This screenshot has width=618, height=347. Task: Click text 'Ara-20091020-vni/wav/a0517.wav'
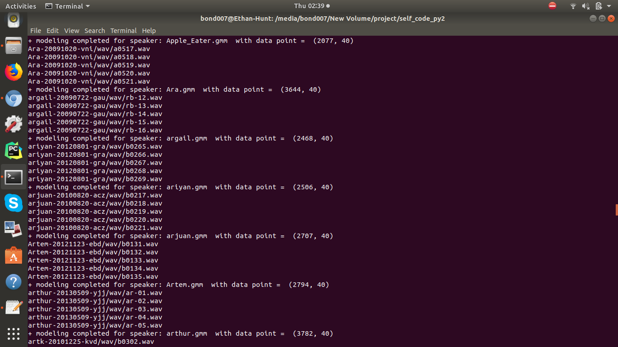(x=89, y=49)
